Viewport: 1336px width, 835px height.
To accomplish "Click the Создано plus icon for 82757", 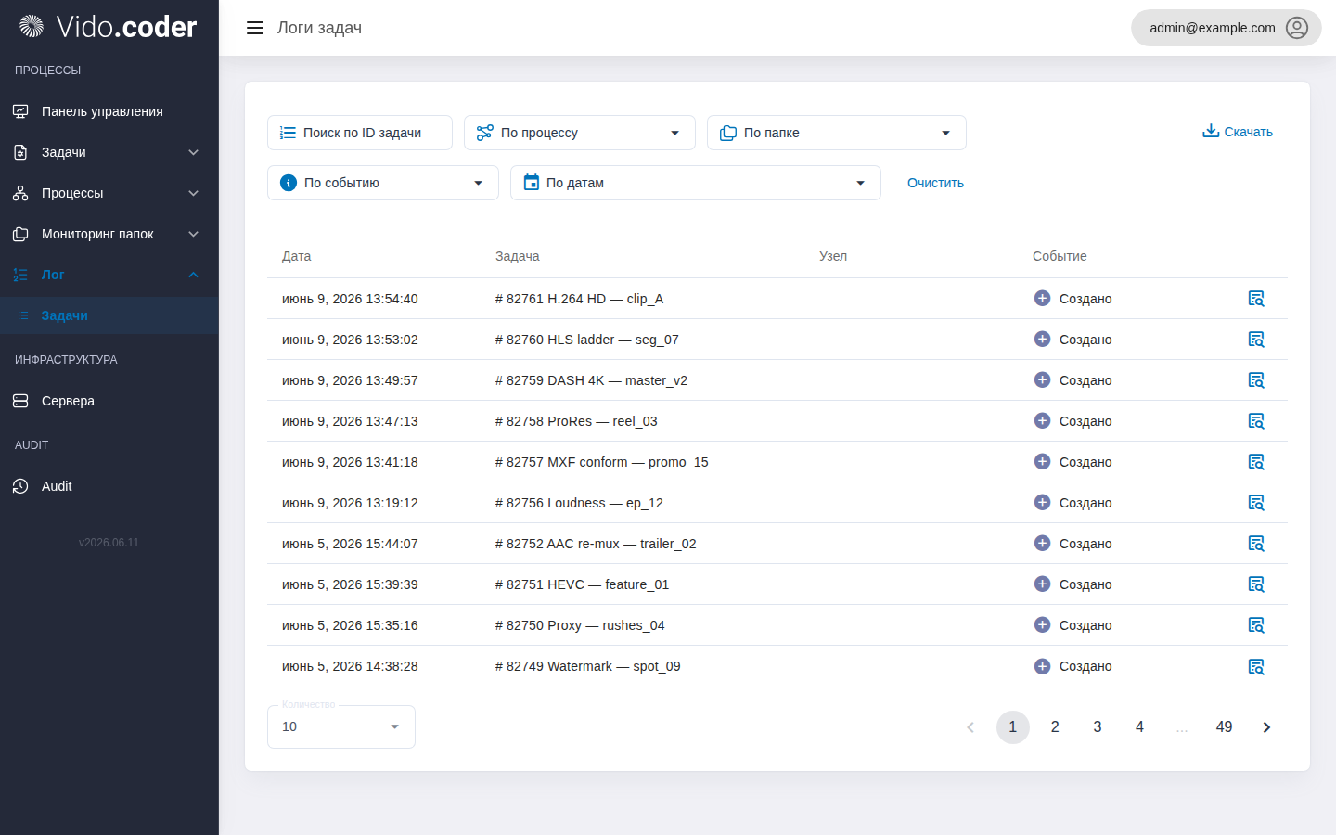I will point(1042,461).
